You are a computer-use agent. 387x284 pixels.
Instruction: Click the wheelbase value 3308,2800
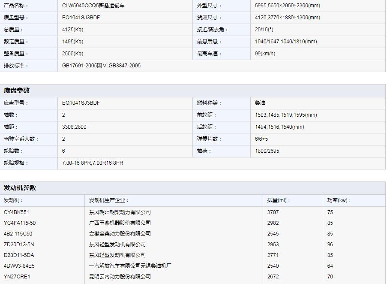tap(74, 127)
